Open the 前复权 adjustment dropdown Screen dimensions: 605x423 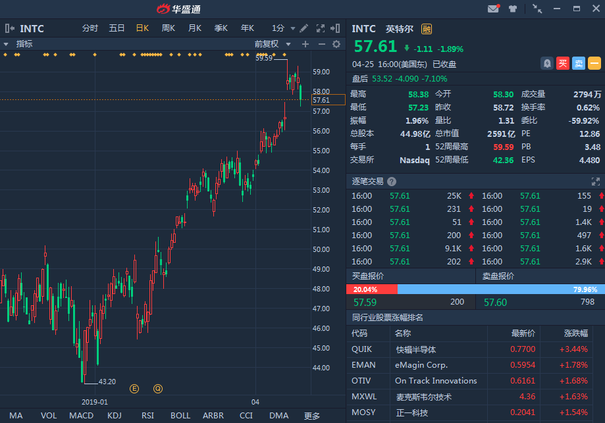(x=273, y=44)
